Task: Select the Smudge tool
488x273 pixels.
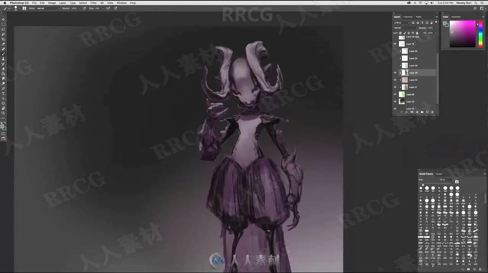Action: [3, 78]
